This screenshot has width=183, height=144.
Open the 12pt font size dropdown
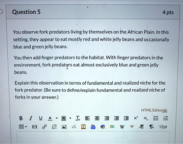click(x=163, y=127)
